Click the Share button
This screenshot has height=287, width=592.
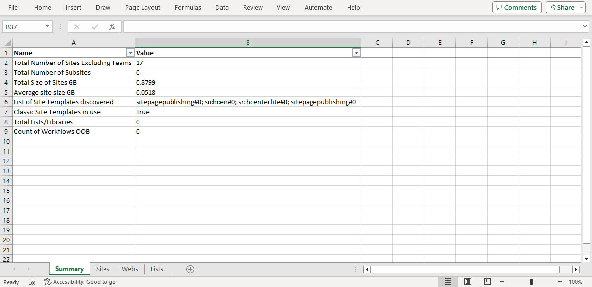(x=565, y=7)
